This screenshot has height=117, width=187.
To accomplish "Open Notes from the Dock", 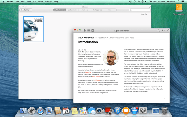I will pos(75,111).
